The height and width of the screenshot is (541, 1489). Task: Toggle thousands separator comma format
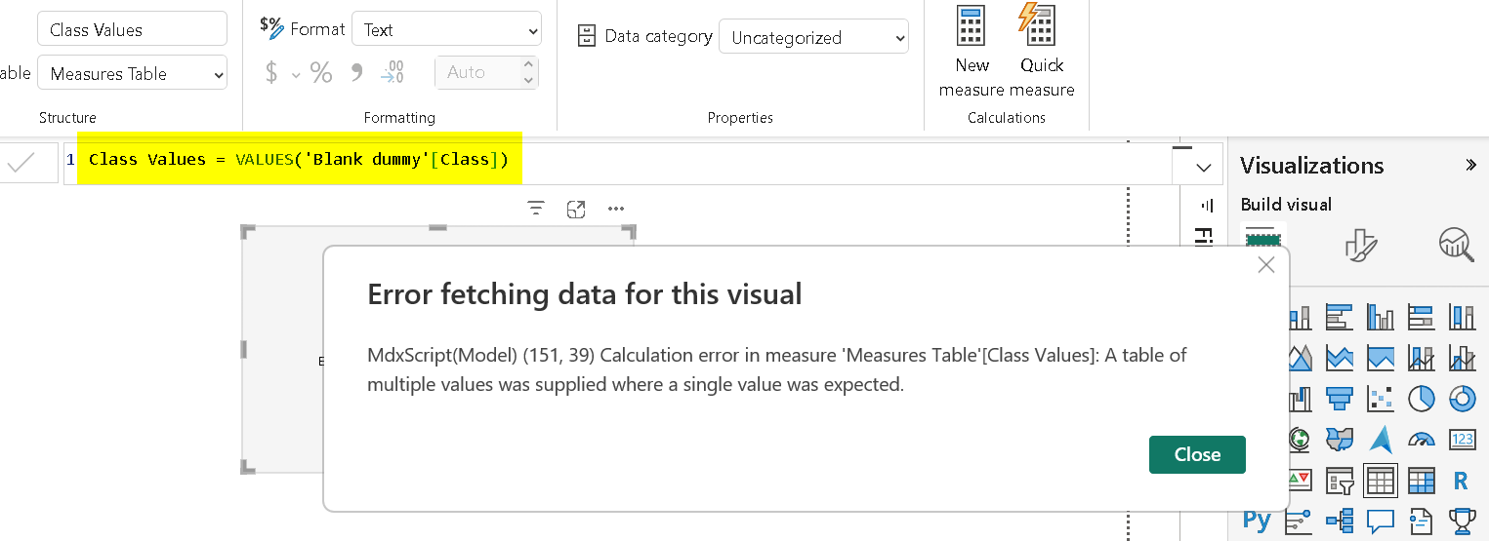tap(356, 73)
